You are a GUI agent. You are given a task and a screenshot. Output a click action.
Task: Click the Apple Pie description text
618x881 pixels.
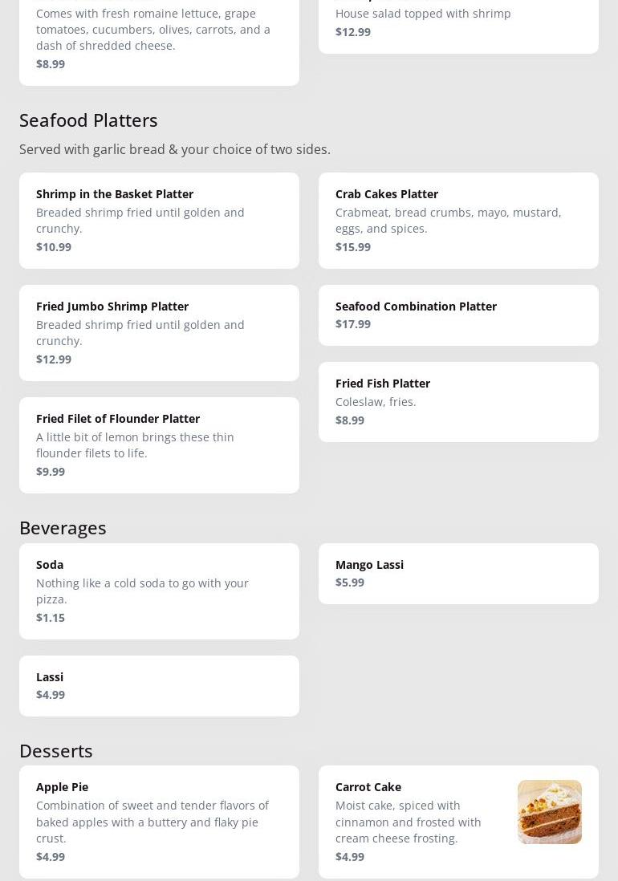click(x=152, y=822)
